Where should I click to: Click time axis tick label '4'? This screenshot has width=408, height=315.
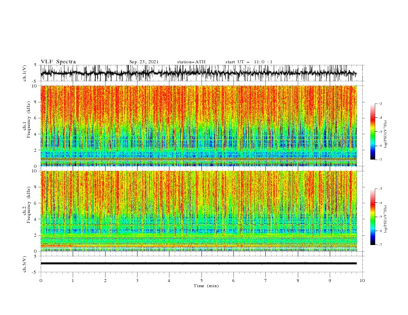coord(169,281)
